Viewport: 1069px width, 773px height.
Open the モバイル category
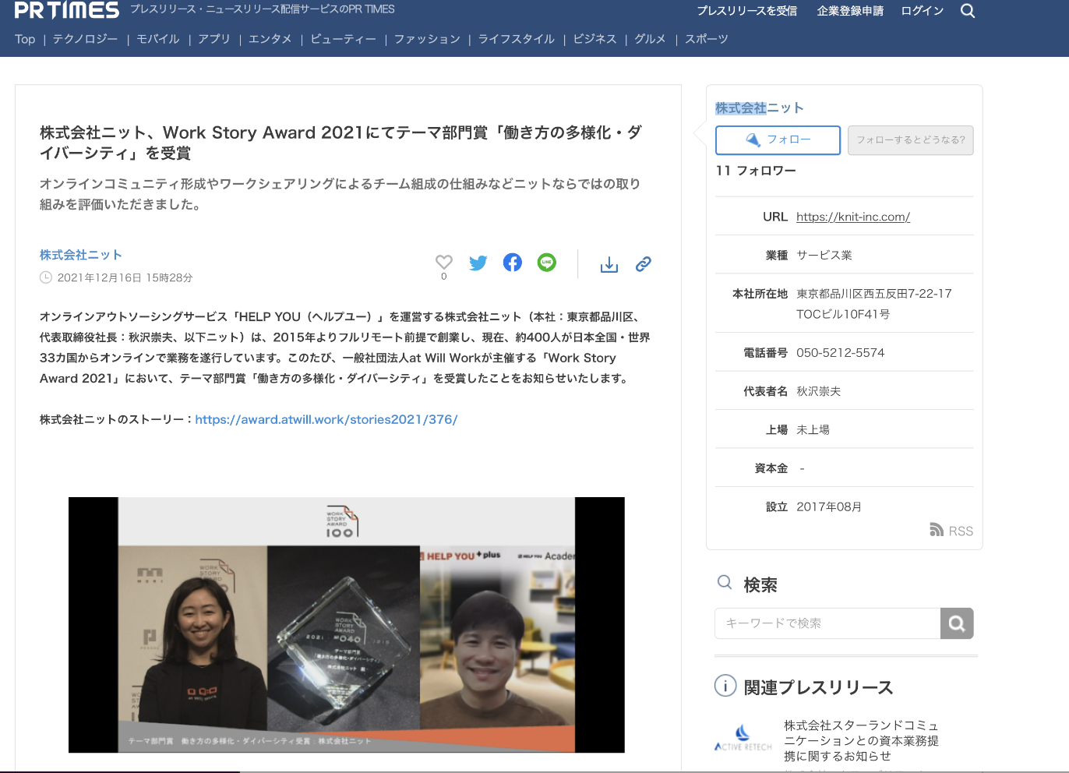tap(158, 39)
